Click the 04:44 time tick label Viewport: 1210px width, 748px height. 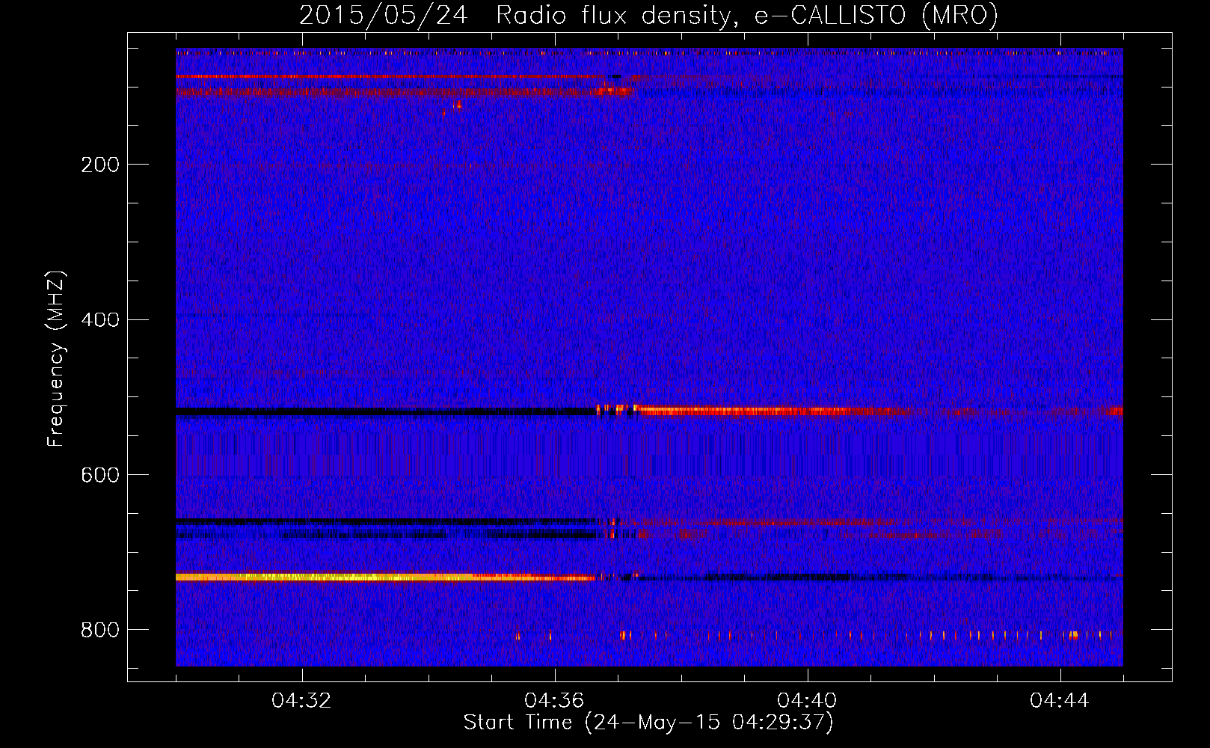coord(1060,701)
